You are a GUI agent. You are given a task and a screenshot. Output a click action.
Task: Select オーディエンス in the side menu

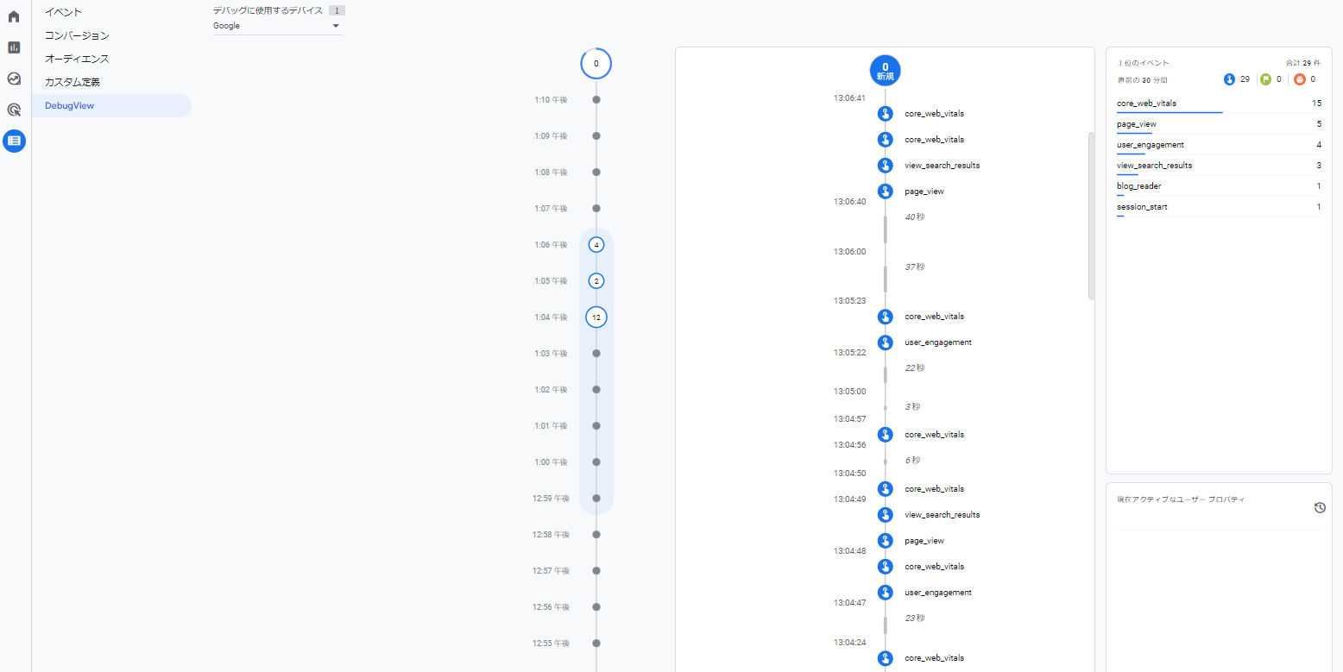[77, 59]
